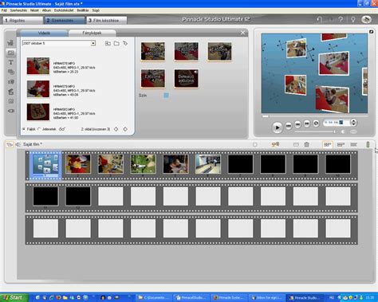Click the preview scrubber progress bar

(315, 116)
